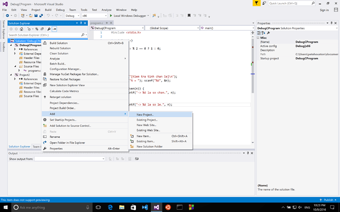Viewport: 340px width, 212px height.
Task: Toggle Preview Selected Items button
Action: click(54, 29)
